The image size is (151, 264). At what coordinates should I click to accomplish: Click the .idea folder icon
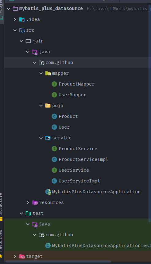(22, 19)
